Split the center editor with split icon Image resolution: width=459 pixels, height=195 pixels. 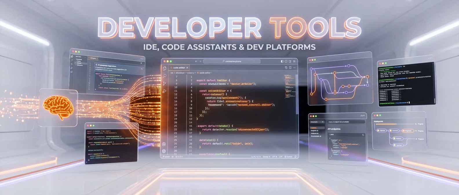coord(290,68)
